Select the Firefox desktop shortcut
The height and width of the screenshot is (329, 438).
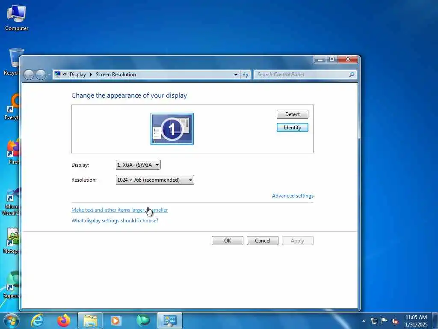[13, 151]
